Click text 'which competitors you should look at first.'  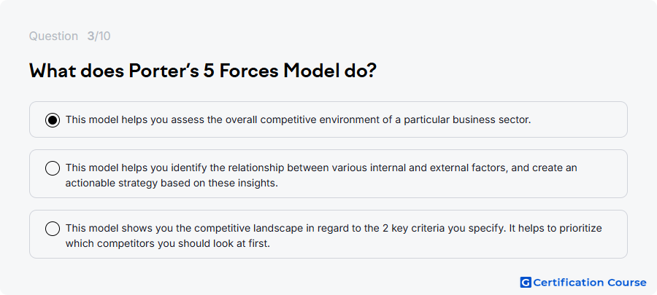[168, 243]
